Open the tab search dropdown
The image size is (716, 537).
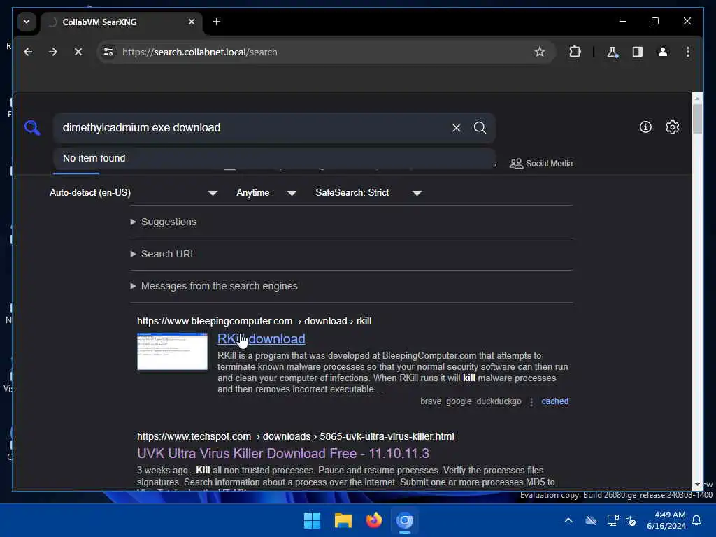point(27,22)
